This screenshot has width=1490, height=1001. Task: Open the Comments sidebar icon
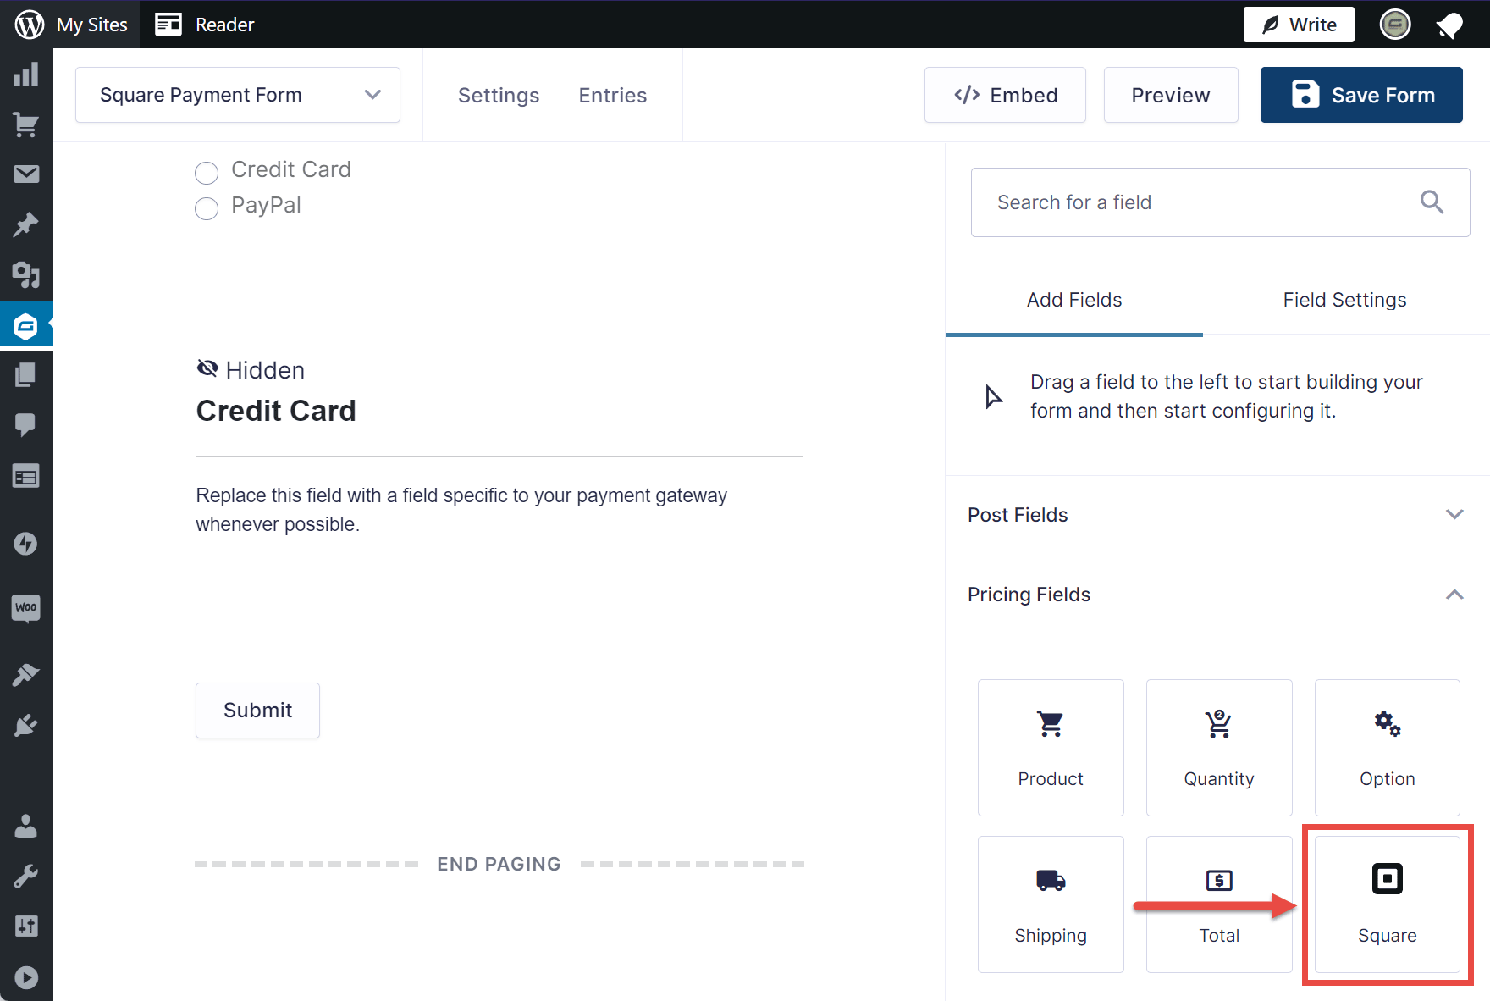[26, 424]
